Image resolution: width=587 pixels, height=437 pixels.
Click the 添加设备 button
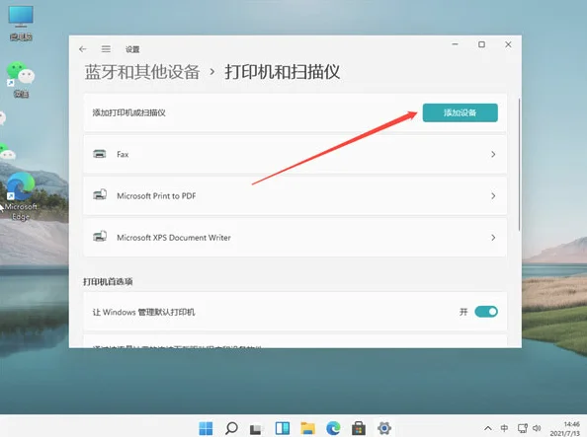coord(461,112)
